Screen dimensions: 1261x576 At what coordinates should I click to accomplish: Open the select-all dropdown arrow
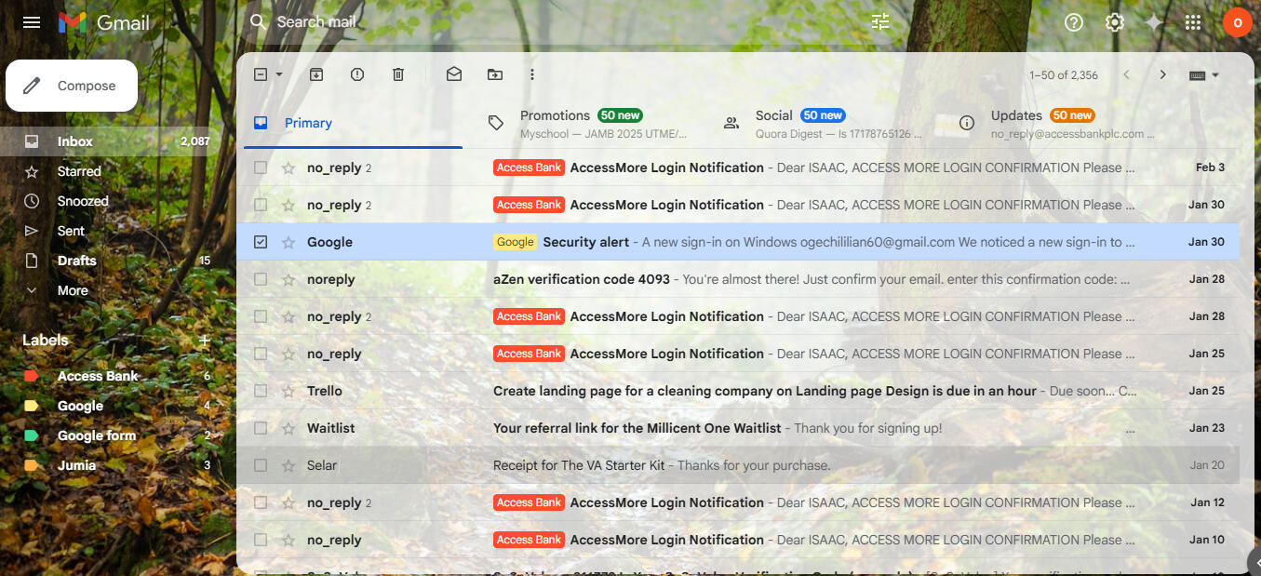279,74
